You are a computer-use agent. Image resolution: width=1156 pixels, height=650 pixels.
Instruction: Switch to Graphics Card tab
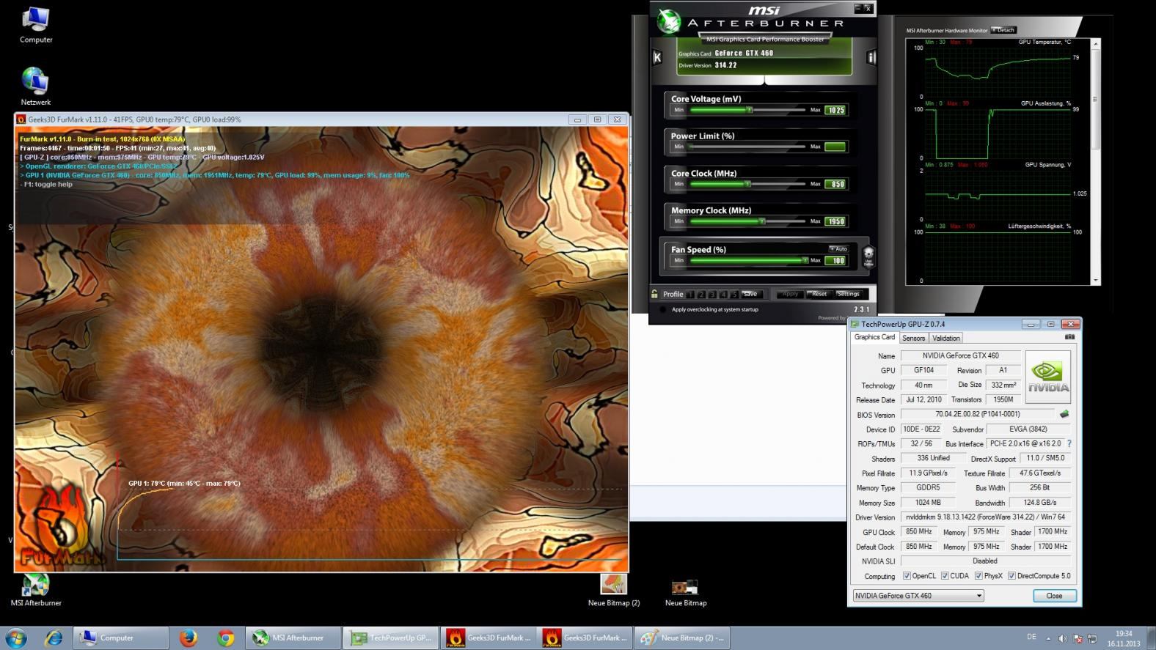pos(874,337)
